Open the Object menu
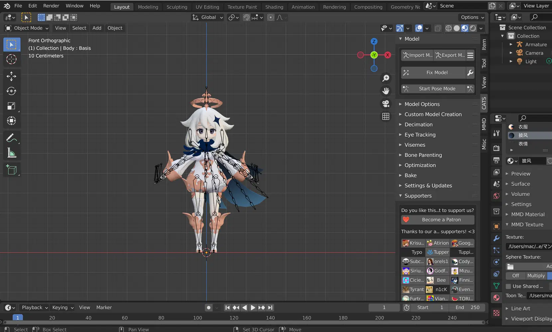This screenshot has height=332, width=552. coord(115,28)
